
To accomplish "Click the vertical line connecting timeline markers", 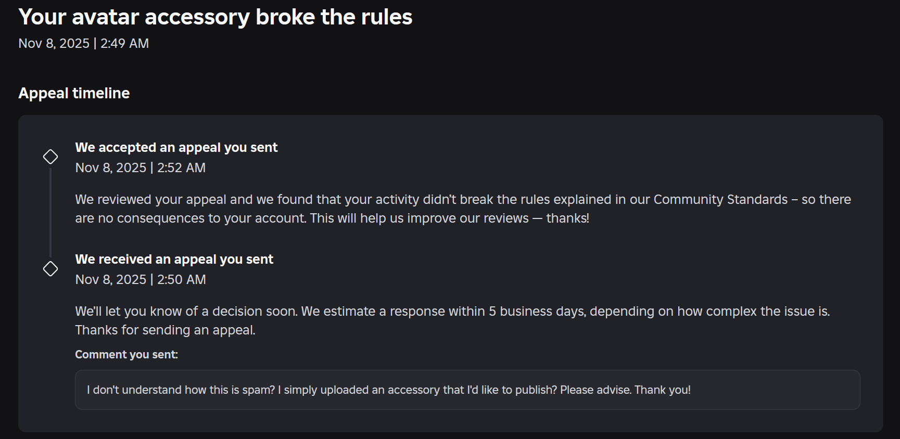I will 50,212.
